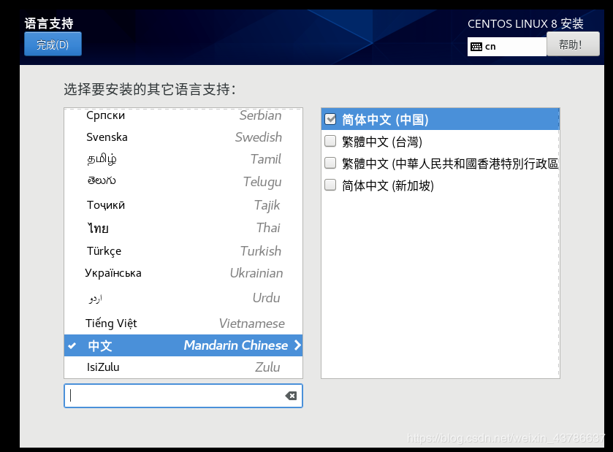Enable 繁體中文 Hong Kong (香港特別行政區) checkbox
The image size is (613, 452).
pyautogui.click(x=330, y=163)
